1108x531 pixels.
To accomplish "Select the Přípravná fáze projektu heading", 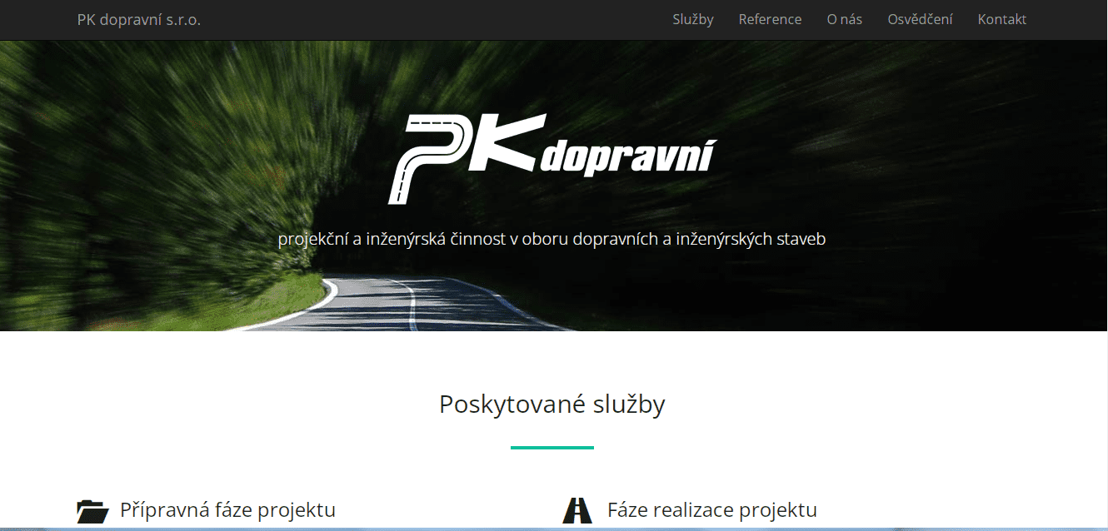I will [227, 509].
